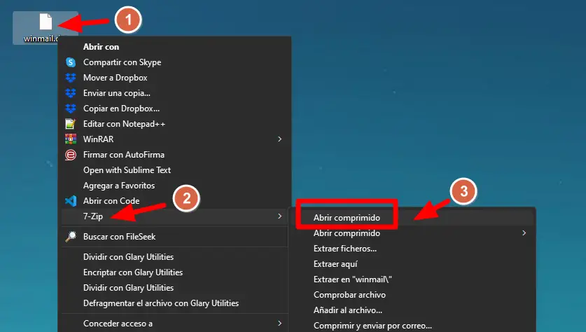Click the Notepad++ icon in the context menu
This screenshot has width=586, height=332.
[x=71, y=124]
